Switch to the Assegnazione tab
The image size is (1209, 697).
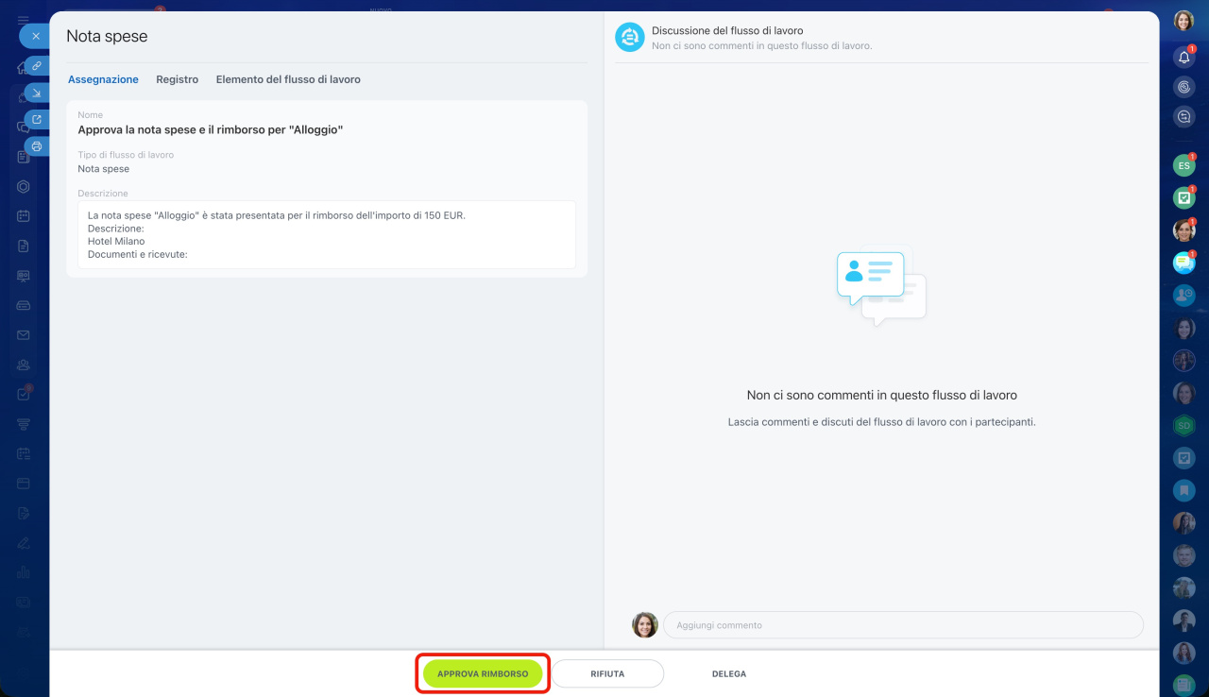tap(103, 79)
